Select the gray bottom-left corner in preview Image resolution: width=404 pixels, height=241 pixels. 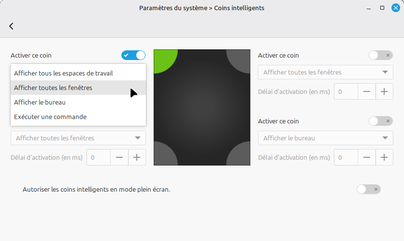tap(164, 154)
